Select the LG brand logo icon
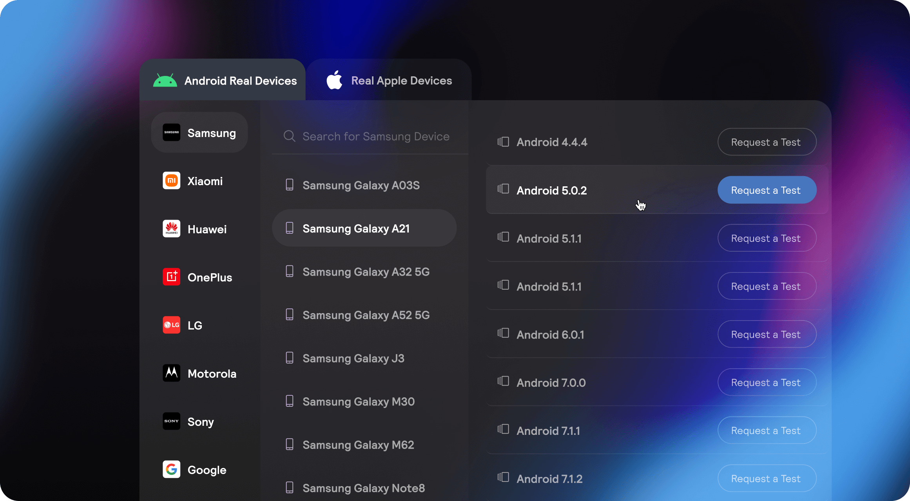 (x=172, y=325)
